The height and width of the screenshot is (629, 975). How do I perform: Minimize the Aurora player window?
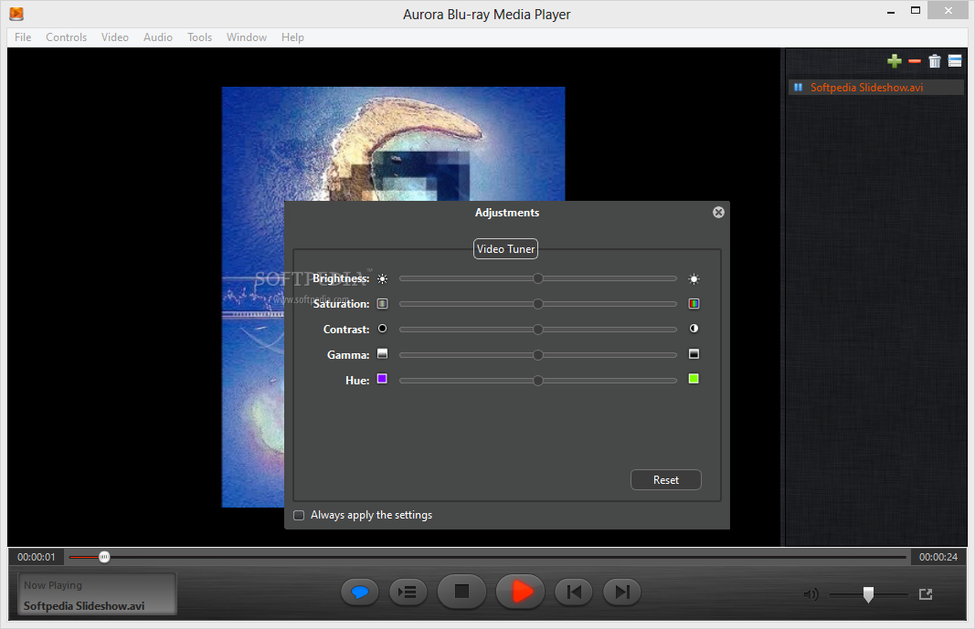(x=891, y=12)
